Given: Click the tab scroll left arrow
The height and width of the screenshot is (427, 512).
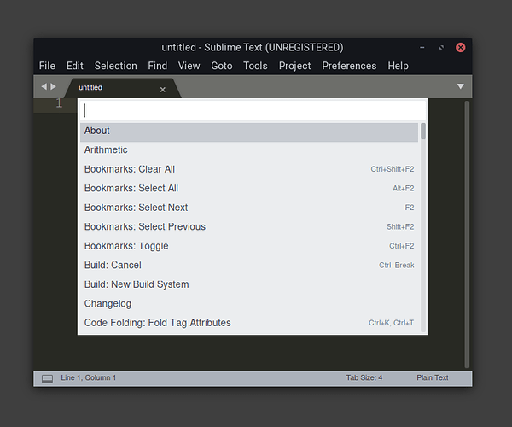Looking at the screenshot, I should coord(44,86).
